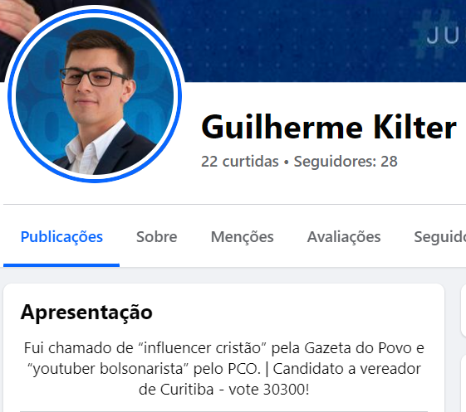
Task: Switch to the Sobre tab
Action: [157, 237]
